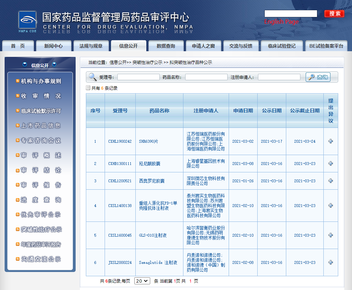Click the RSS icon beside 沟通交流公示
The height and width of the screenshot is (290, 352).
18,259
